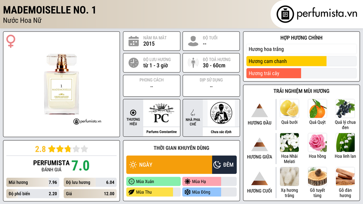Click the blue Mùa Đông season bar
The height and width of the screenshot is (204, 363).
click(x=202, y=192)
